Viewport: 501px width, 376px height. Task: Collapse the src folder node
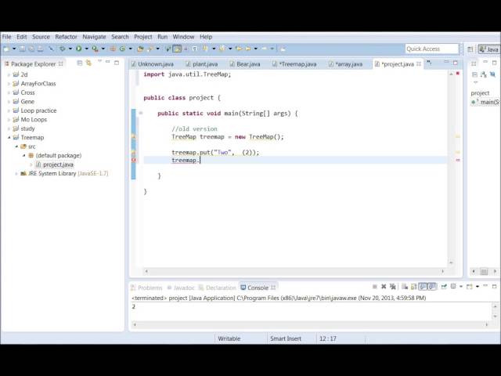16,146
